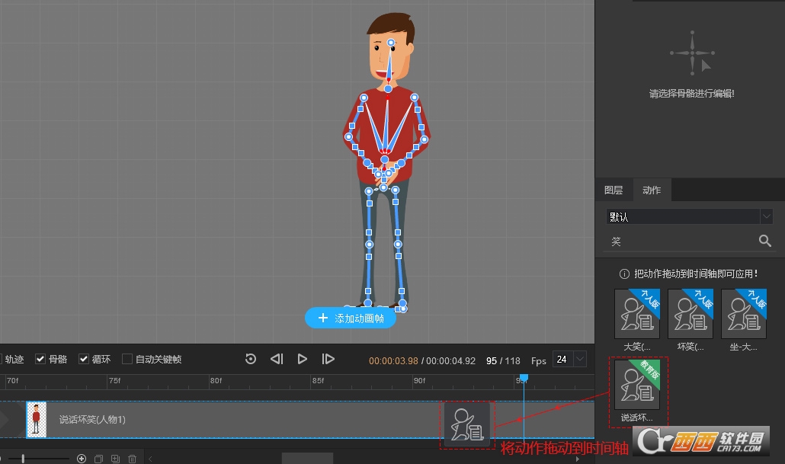The height and width of the screenshot is (464, 785).
Task: Click the zoom-in plus icon below timeline
Action: pyautogui.click(x=82, y=459)
